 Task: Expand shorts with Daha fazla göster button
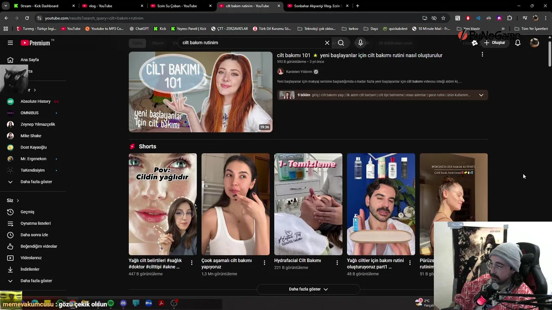308,289
